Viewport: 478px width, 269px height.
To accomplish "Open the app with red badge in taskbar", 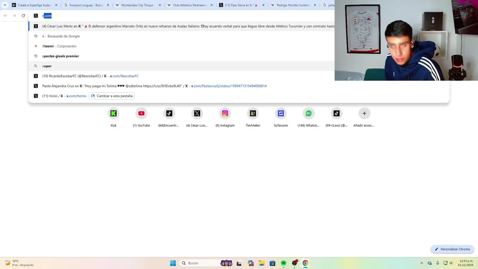I will click(x=295, y=263).
